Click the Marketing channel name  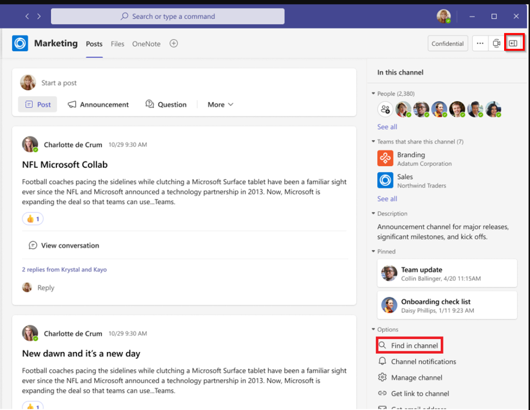(56, 43)
